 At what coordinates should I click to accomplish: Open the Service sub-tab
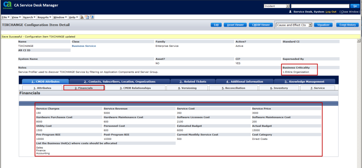(x=317, y=88)
